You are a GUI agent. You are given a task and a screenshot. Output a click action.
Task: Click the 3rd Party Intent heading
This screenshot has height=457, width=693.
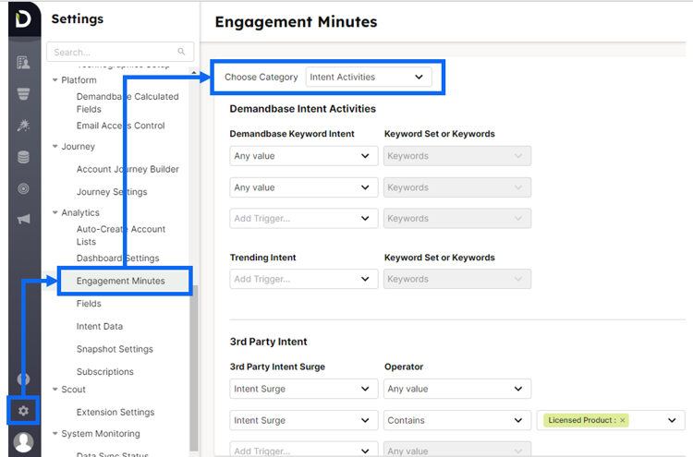click(268, 342)
